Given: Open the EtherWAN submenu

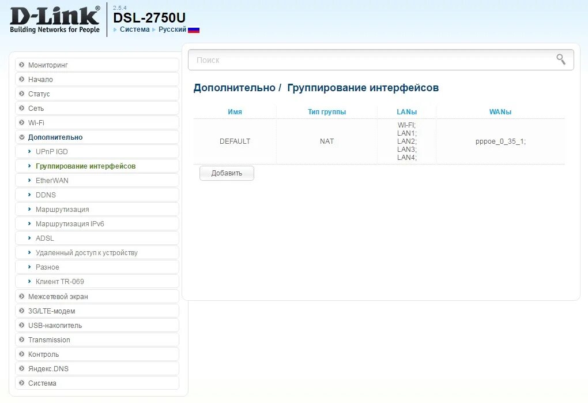Looking at the screenshot, I should point(97,181).
